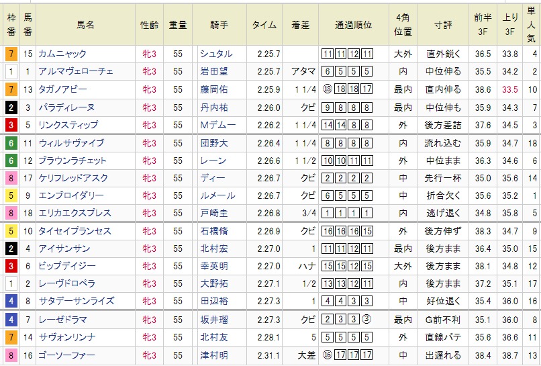The height and width of the screenshot is (366, 541).
Task: Click the 性齢 column header
Action: click(150, 25)
